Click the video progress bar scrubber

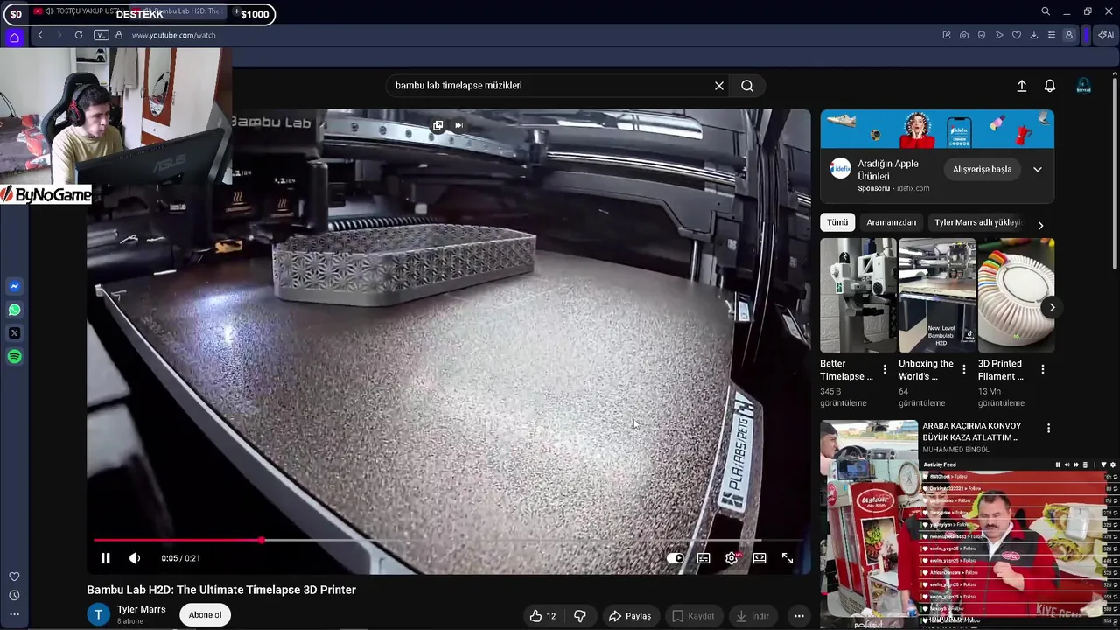pyautogui.click(x=262, y=540)
